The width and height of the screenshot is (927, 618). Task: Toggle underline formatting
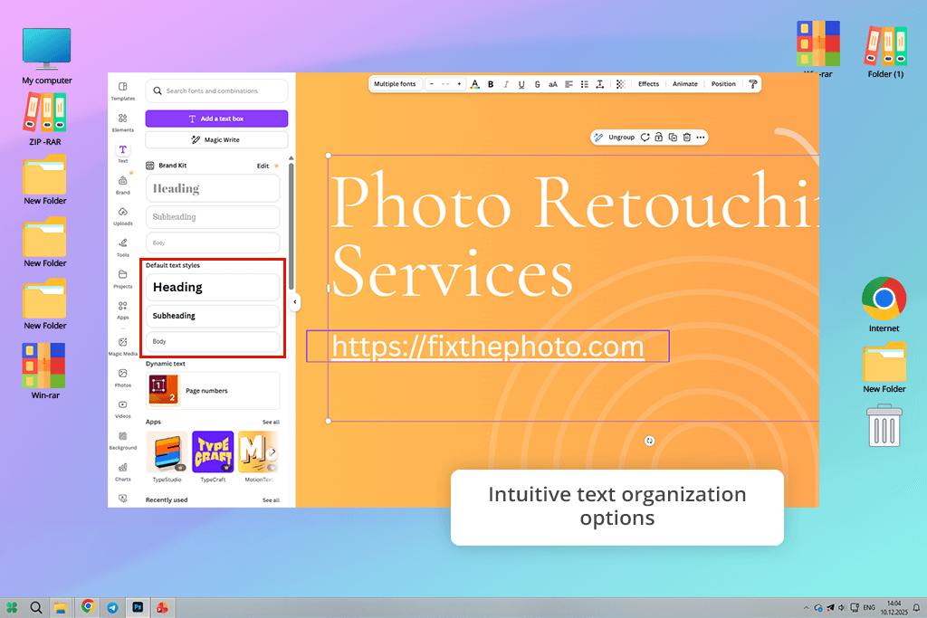[521, 84]
